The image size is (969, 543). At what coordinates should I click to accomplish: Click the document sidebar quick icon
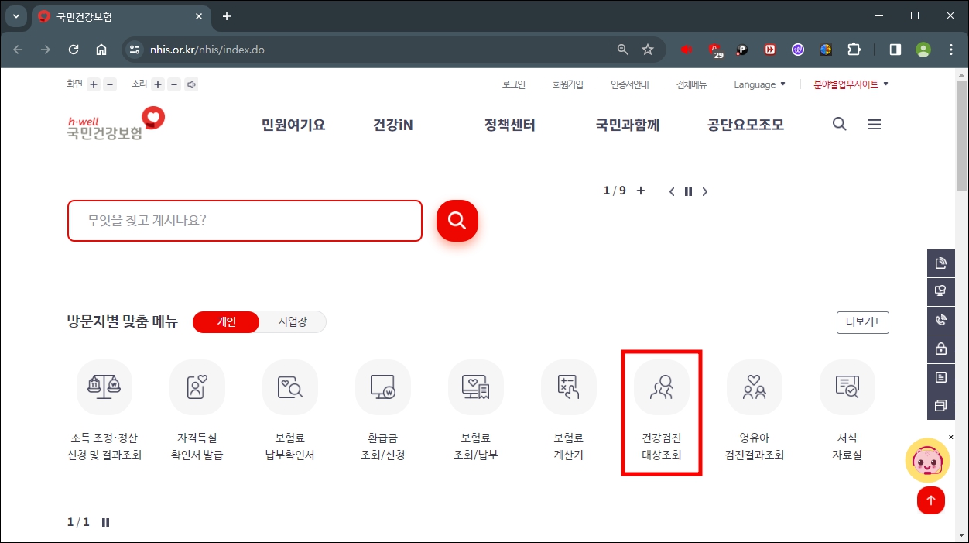[x=941, y=377]
